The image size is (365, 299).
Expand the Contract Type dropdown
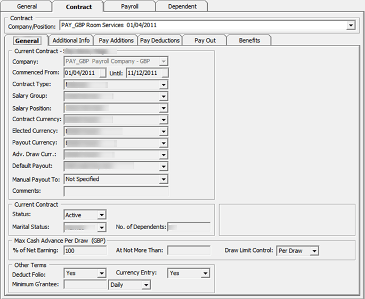[x=164, y=85]
